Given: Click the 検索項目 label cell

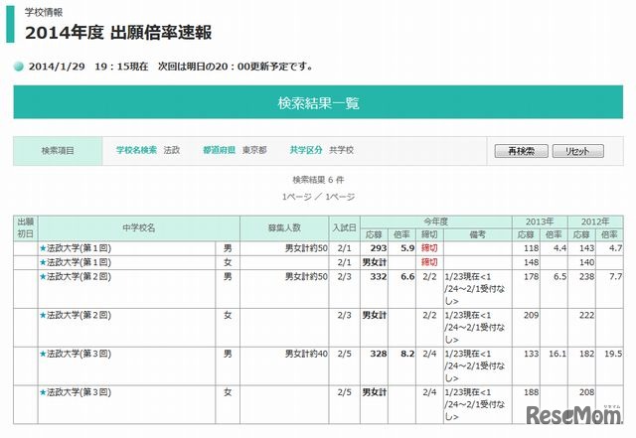Looking at the screenshot, I should 58,151.
